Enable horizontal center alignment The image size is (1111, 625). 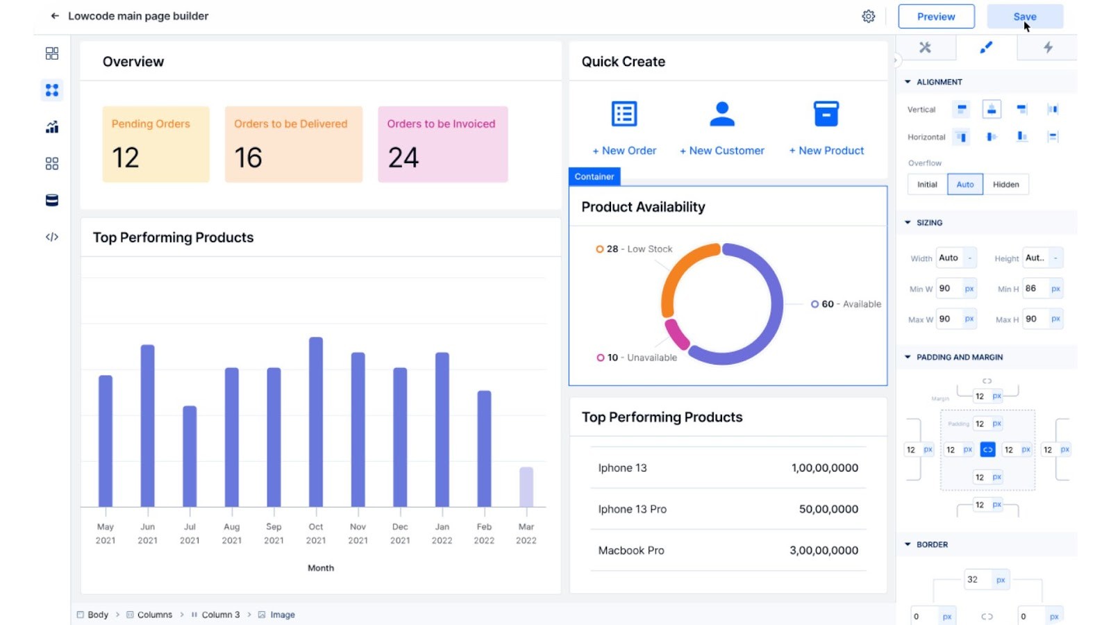[x=990, y=137]
